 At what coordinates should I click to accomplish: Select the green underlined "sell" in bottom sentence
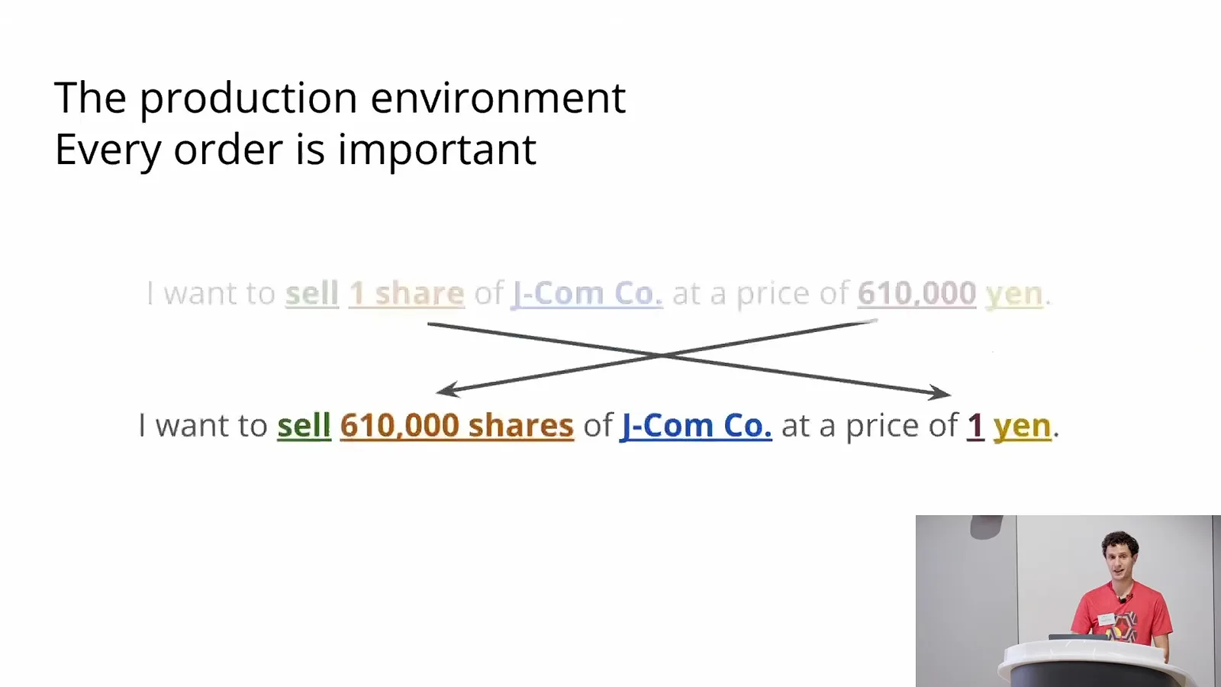304,426
